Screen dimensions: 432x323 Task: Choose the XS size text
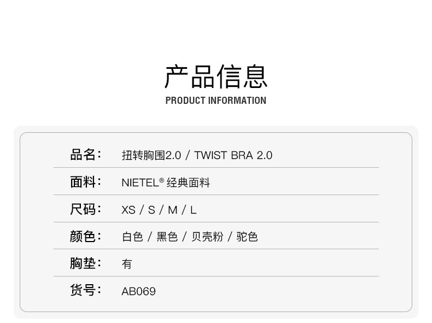click(129, 210)
